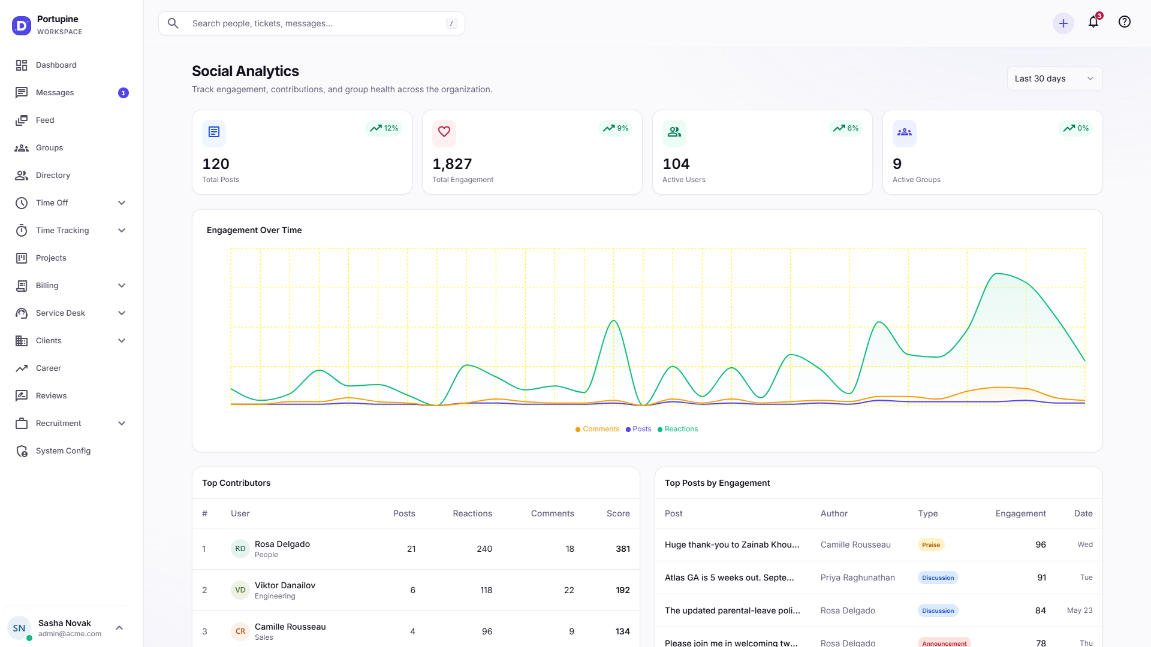Toggle Posts series in chart legend
Image resolution: width=1151 pixels, height=647 pixels.
[638, 429]
